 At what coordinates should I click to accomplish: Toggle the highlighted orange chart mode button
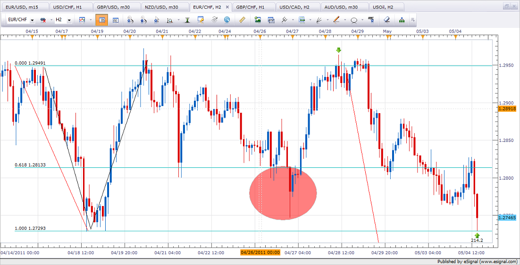(101, 20)
